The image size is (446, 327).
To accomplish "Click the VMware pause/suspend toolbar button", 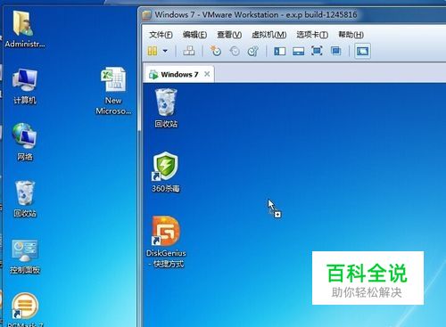I will tap(153, 51).
